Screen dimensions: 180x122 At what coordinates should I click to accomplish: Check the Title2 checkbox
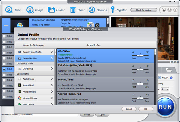pyautogui.click(x=4, y=42)
